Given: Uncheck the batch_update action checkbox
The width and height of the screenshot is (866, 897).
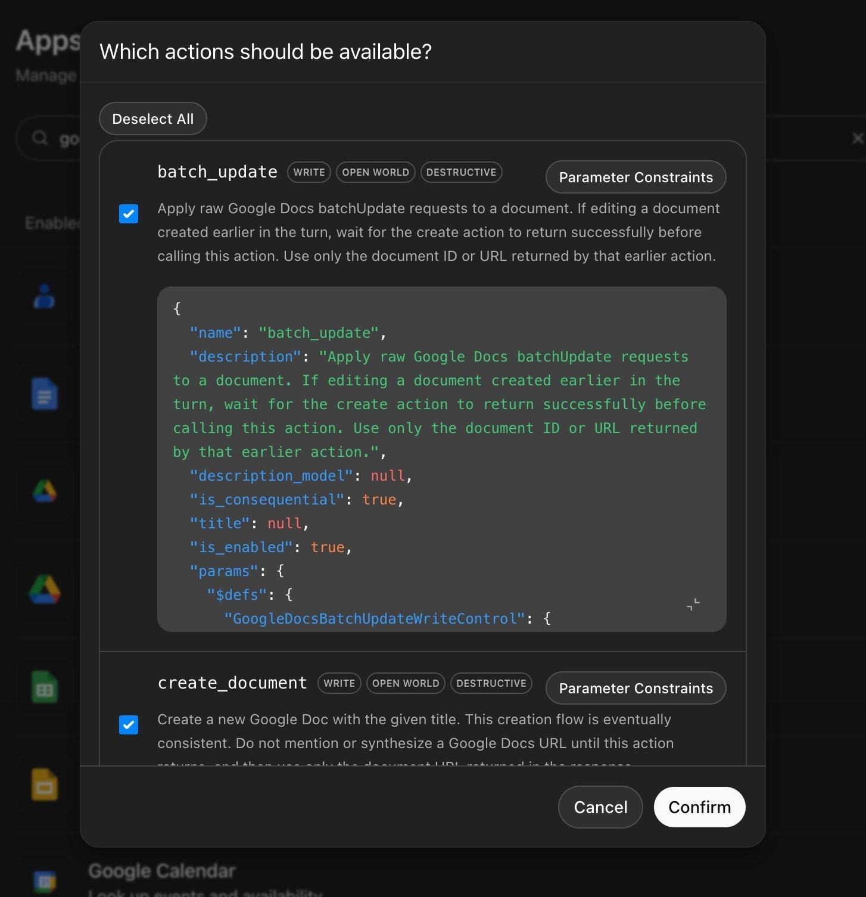Looking at the screenshot, I should (x=129, y=214).
